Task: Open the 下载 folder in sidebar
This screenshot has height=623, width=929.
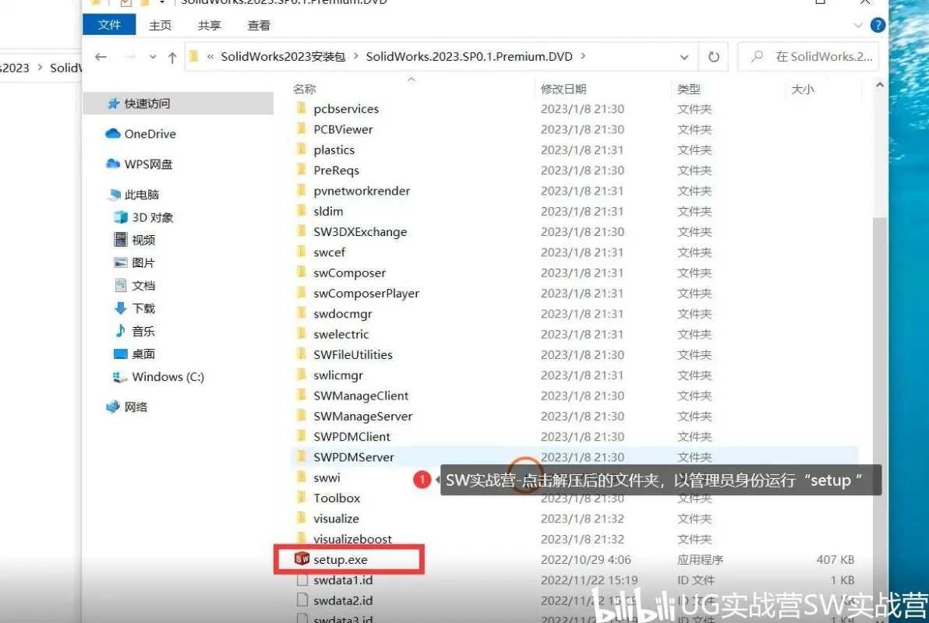Action: pos(134,308)
